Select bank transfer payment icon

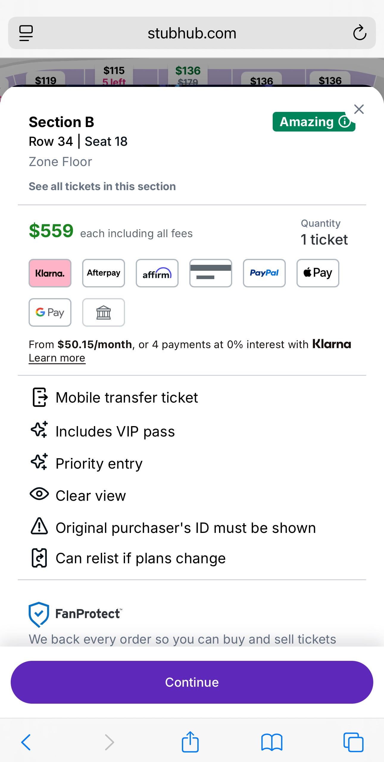coord(103,312)
